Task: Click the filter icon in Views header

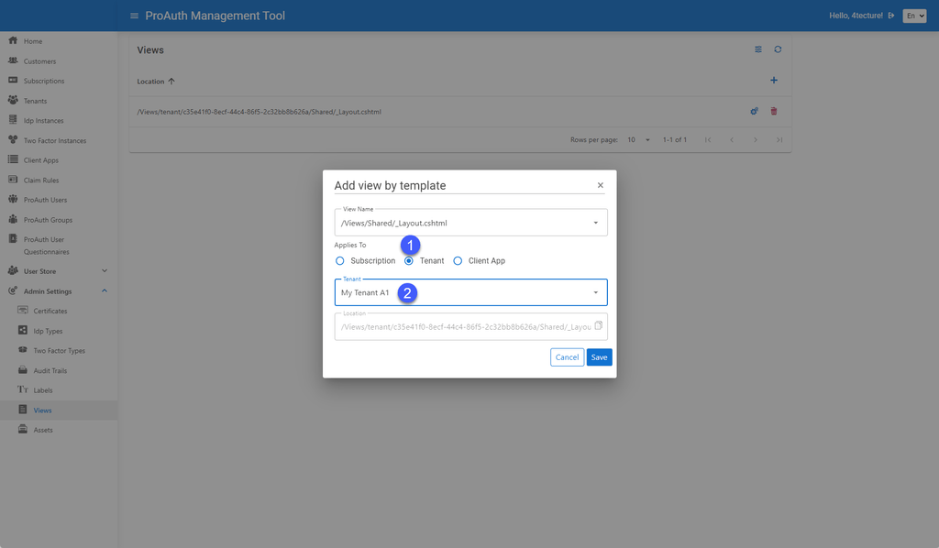Action: click(x=757, y=49)
